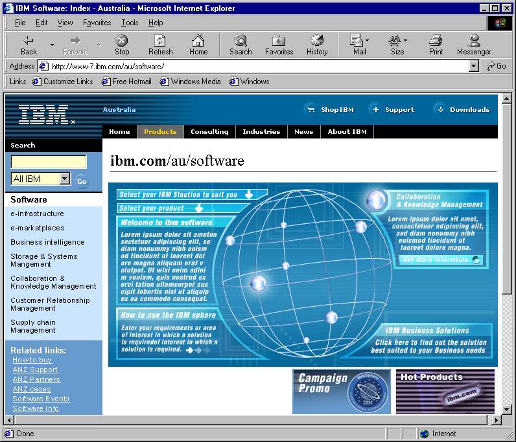Click the Downloads arrow icon
The height and width of the screenshot is (442, 516).
coord(441,109)
